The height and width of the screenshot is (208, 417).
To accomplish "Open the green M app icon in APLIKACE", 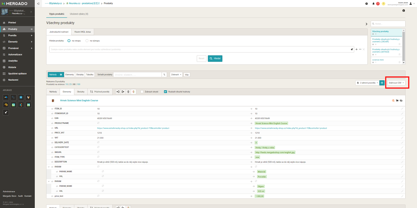I will [x=29, y=105].
